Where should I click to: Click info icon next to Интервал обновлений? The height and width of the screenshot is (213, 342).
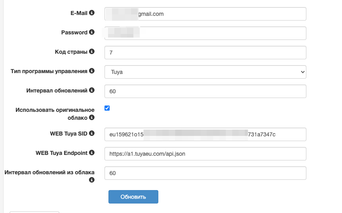(92, 90)
